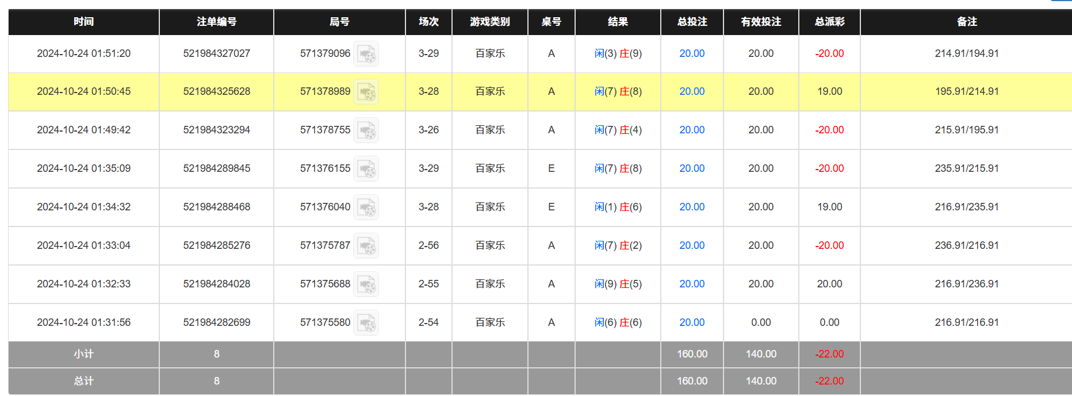The width and height of the screenshot is (1072, 396).
Task: Select bet number 521984325628 cell
Action: (x=216, y=91)
